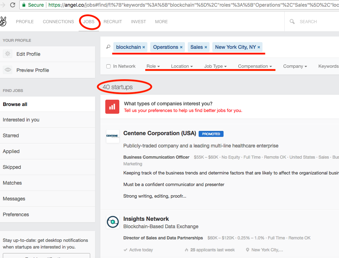Click the 40 startups result count

coord(118,87)
